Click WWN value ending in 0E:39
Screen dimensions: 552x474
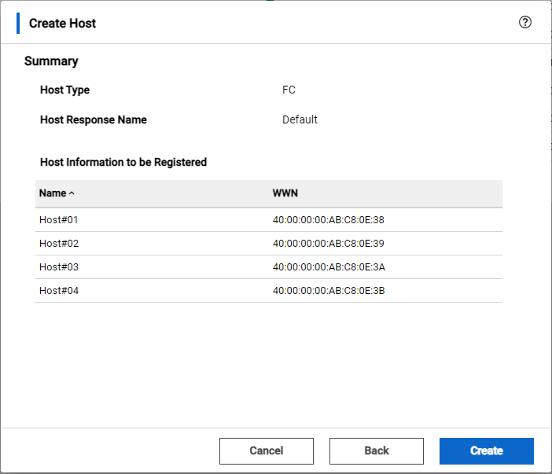(x=328, y=244)
